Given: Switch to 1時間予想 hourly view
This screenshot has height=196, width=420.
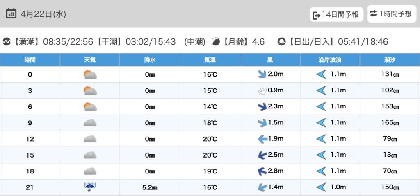Looking at the screenshot, I should [x=391, y=14].
